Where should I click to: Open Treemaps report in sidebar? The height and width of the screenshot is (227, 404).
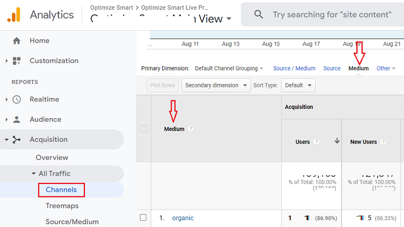click(x=62, y=206)
